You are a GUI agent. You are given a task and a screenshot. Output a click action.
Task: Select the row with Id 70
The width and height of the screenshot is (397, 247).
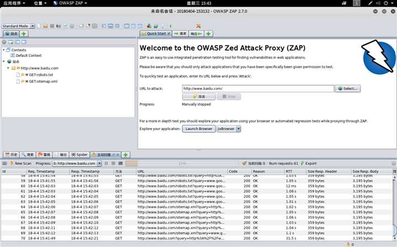tap(198, 238)
